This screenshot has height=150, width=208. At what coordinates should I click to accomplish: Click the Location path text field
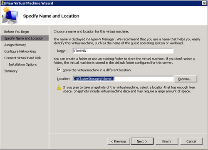(123, 79)
